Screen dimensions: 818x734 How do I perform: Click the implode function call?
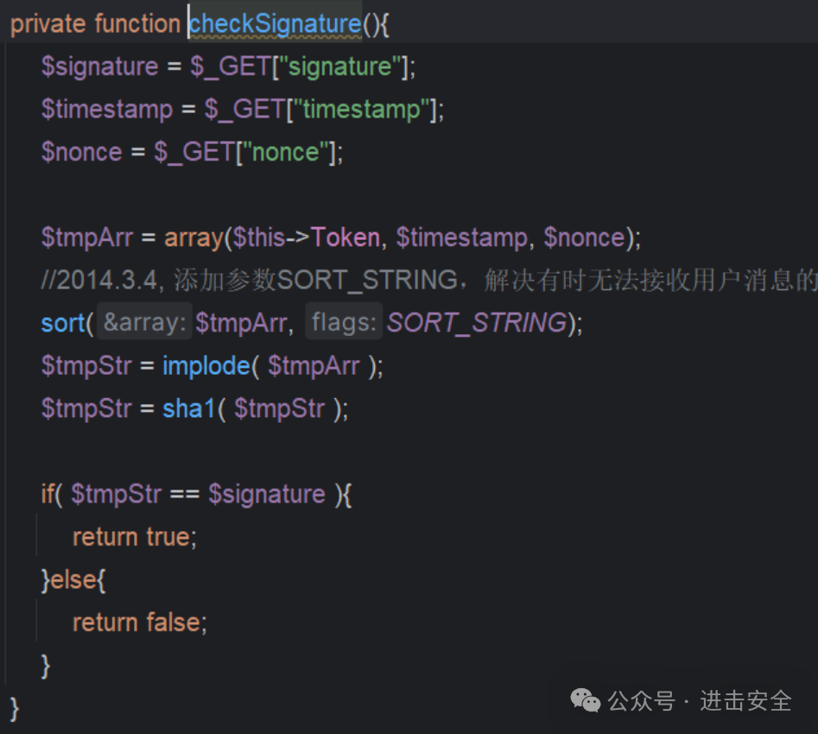(206, 365)
